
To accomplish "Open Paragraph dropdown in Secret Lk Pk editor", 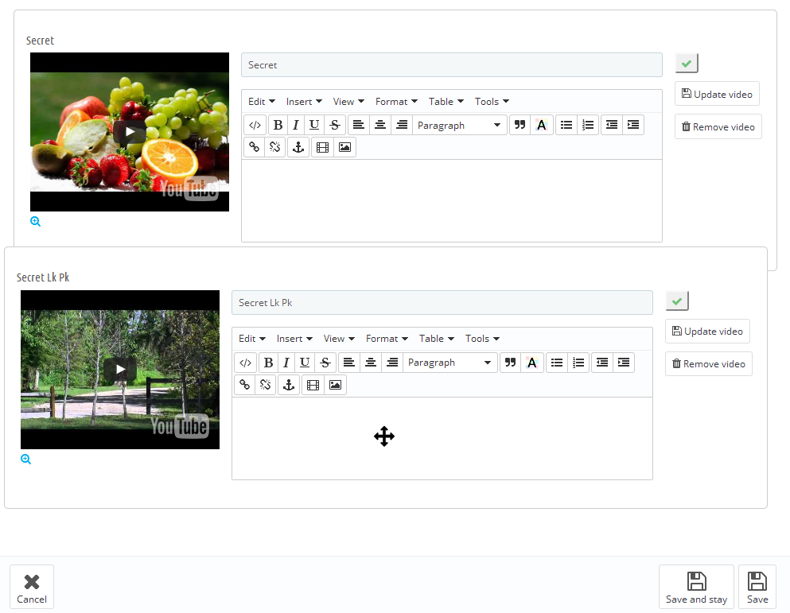I will 449,363.
